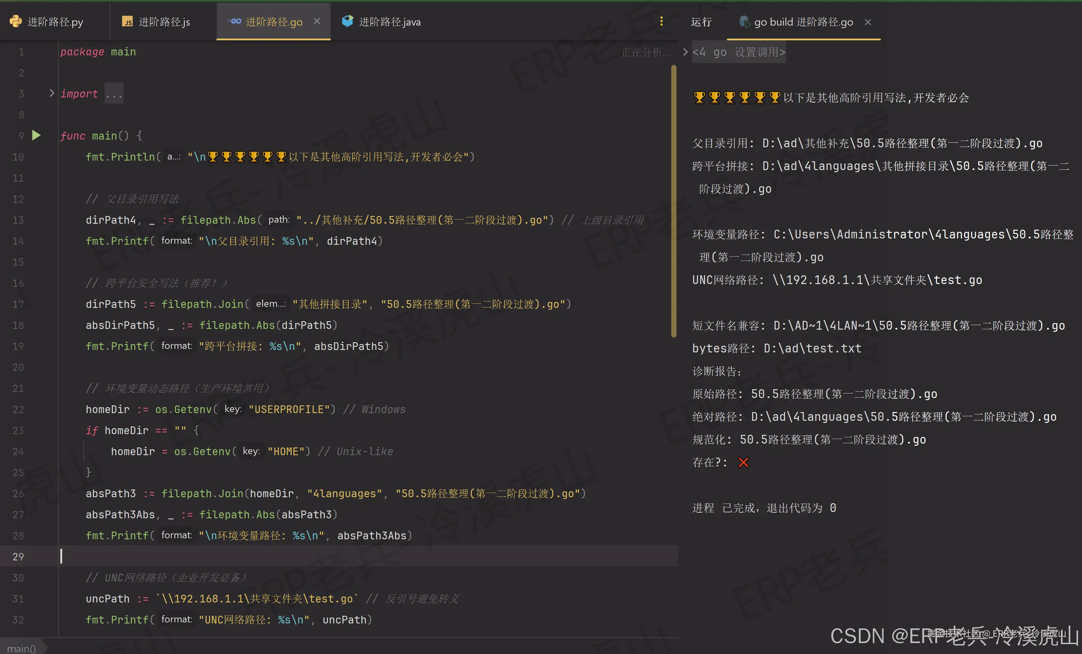1082x654 pixels.
Task: Expand the folded import ellipsis placeholder
Action: [x=114, y=94]
